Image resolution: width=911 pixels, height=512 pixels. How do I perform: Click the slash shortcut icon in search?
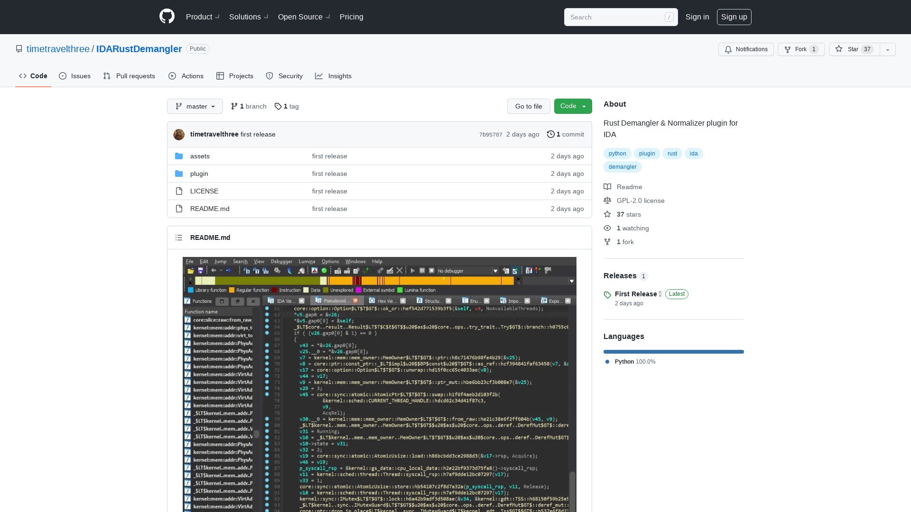click(669, 17)
